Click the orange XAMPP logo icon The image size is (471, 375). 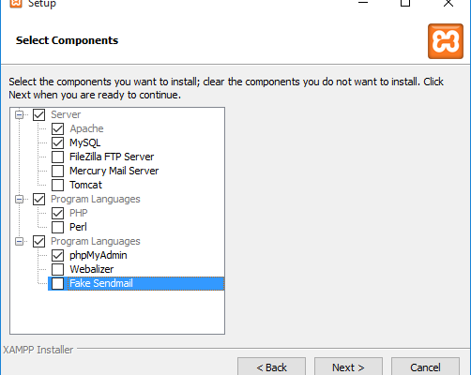tap(446, 41)
